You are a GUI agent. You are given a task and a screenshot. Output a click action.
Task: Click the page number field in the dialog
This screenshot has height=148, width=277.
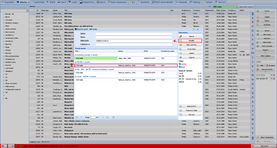point(93,117)
